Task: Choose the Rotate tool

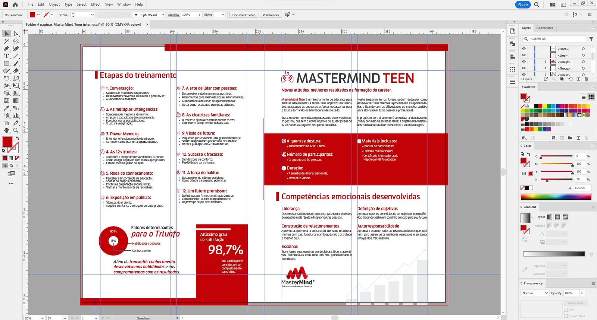Action: (7, 78)
